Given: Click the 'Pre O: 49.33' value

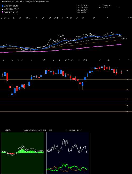Looking at the screenshot, I should point(82,6).
